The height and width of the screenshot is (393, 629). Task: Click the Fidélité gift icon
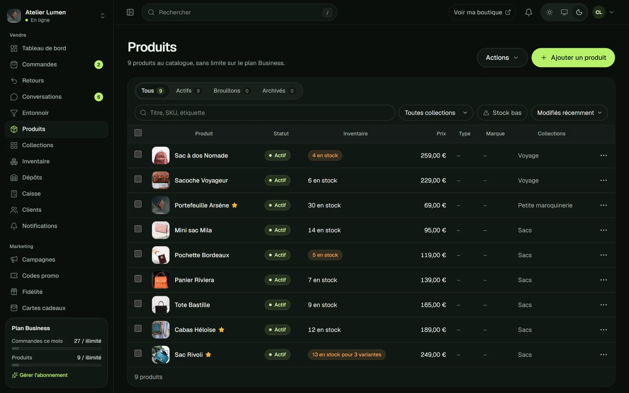point(14,292)
